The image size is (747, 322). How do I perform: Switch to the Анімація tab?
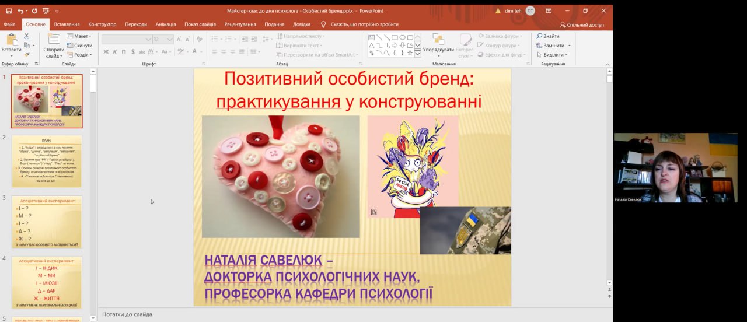(166, 24)
